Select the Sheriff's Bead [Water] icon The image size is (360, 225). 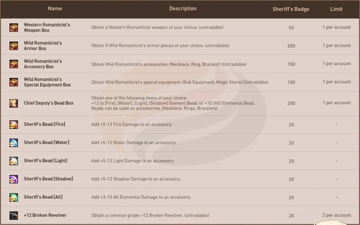(13, 143)
